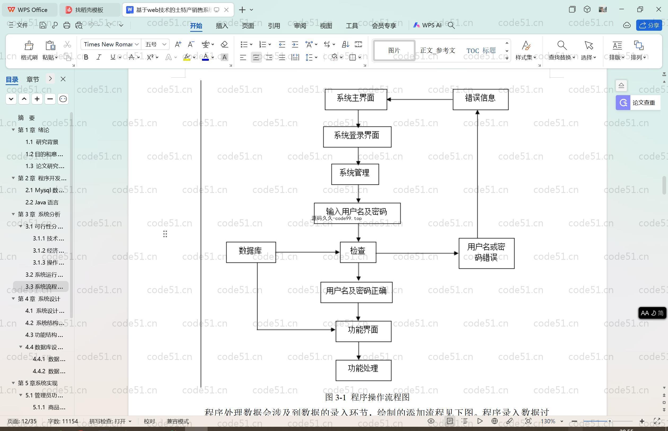Click the plus icon to promote outline level
Screen dimensions: 668x431
pyautogui.click(x=37, y=99)
